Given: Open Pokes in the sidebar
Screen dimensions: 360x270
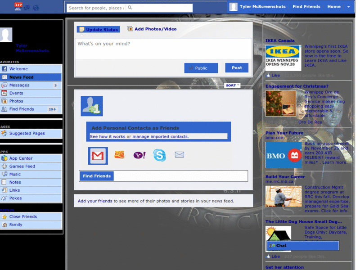Looking at the screenshot, I should tap(31, 198).
